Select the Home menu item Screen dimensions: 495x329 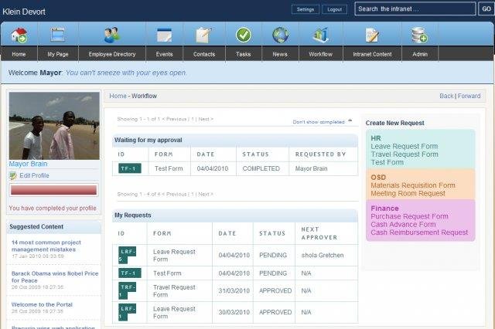coord(19,54)
